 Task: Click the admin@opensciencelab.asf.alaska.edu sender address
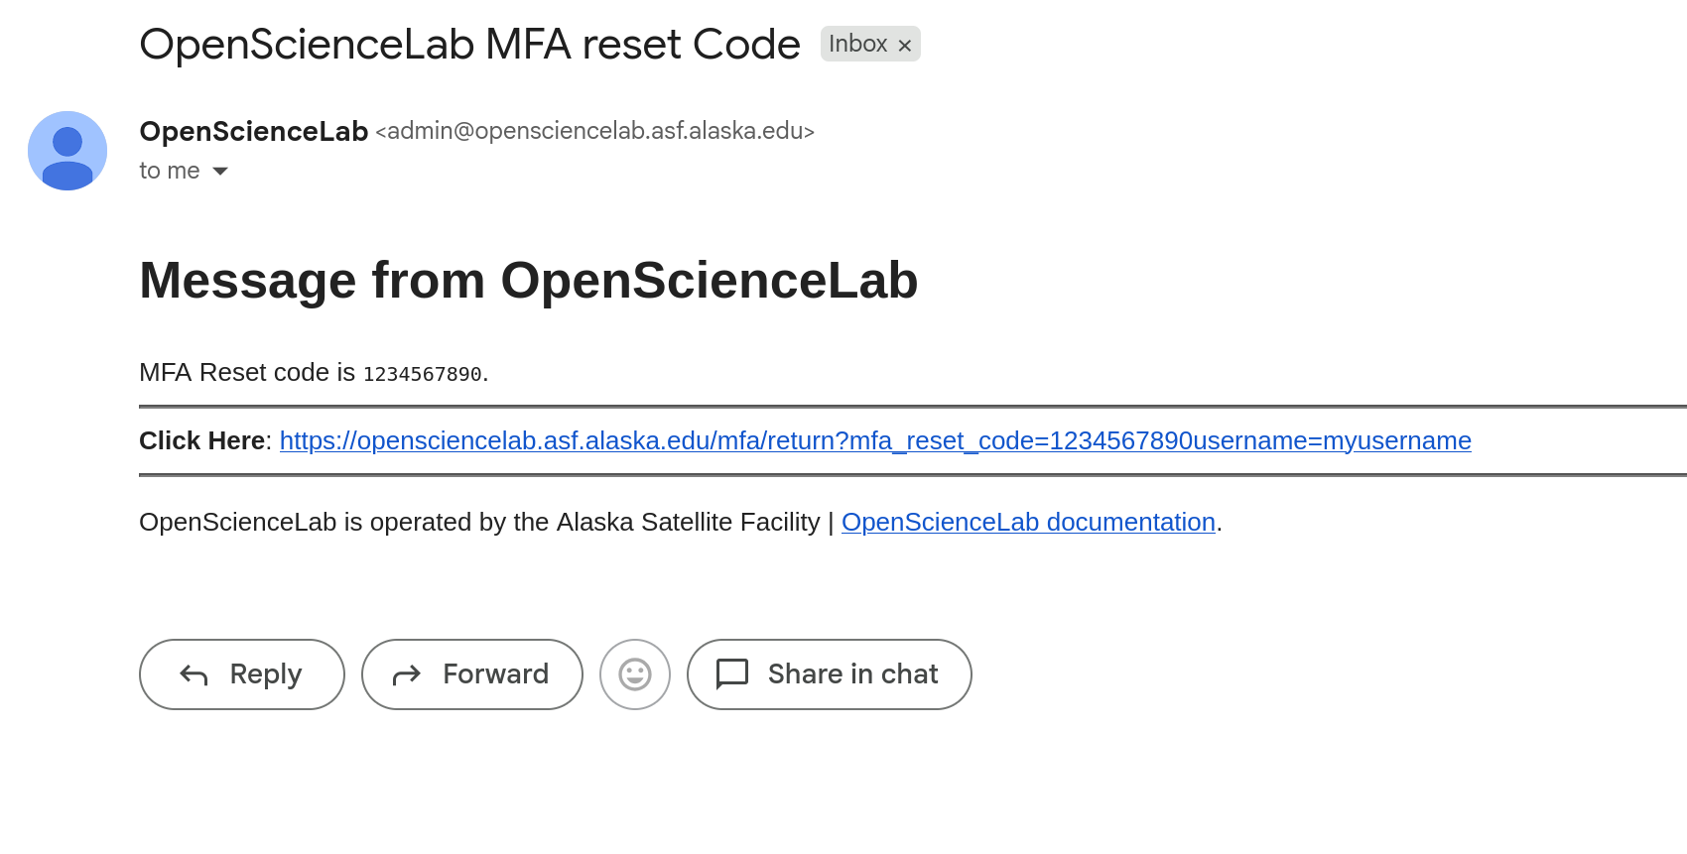pyautogui.click(x=594, y=131)
